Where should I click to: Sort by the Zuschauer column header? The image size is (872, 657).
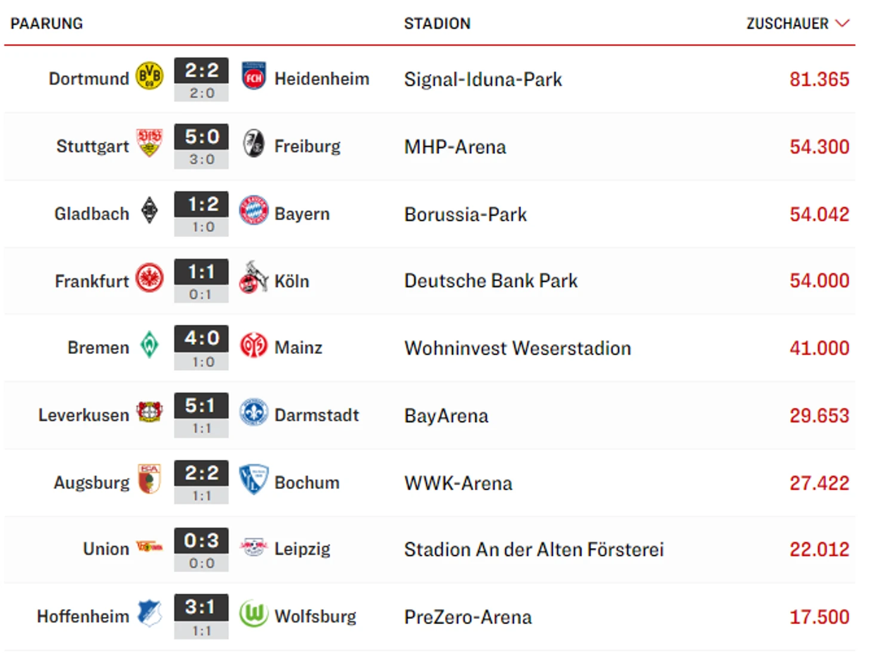click(x=787, y=23)
